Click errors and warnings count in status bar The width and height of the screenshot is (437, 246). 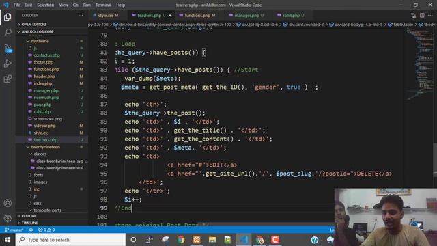tap(46, 230)
